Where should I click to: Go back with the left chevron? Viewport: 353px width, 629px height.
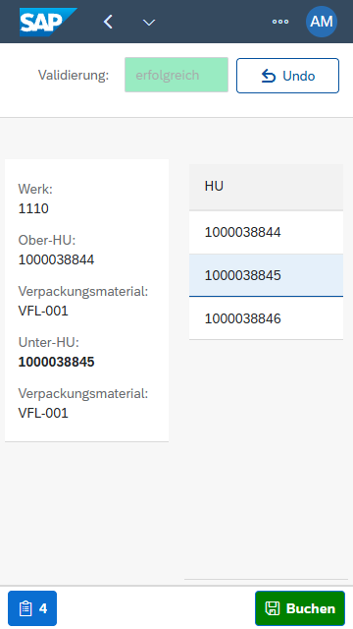point(108,22)
